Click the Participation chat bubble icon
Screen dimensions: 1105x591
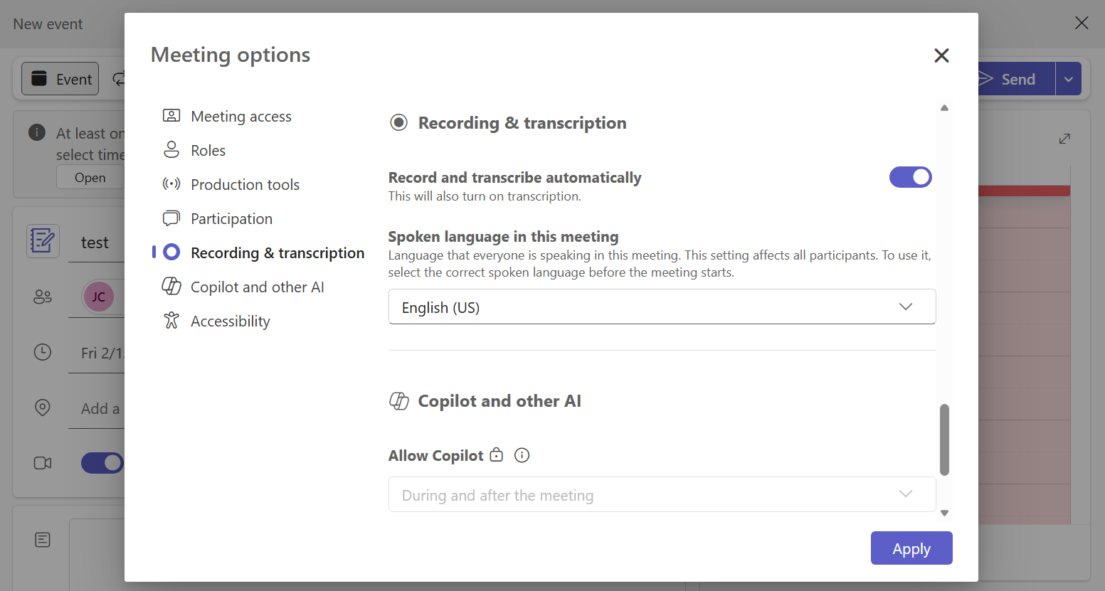point(171,218)
